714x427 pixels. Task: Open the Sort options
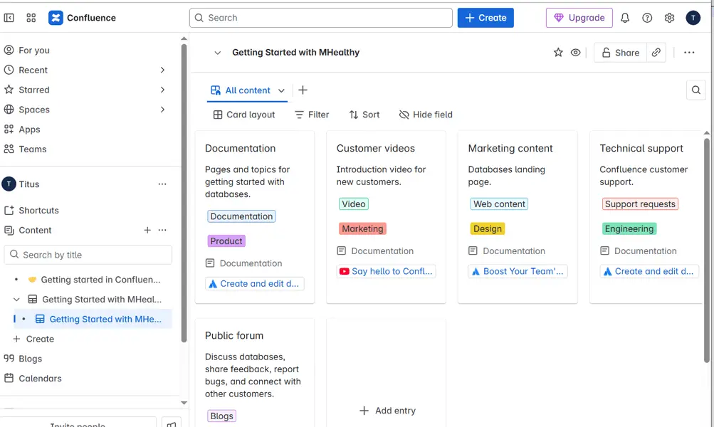point(364,115)
